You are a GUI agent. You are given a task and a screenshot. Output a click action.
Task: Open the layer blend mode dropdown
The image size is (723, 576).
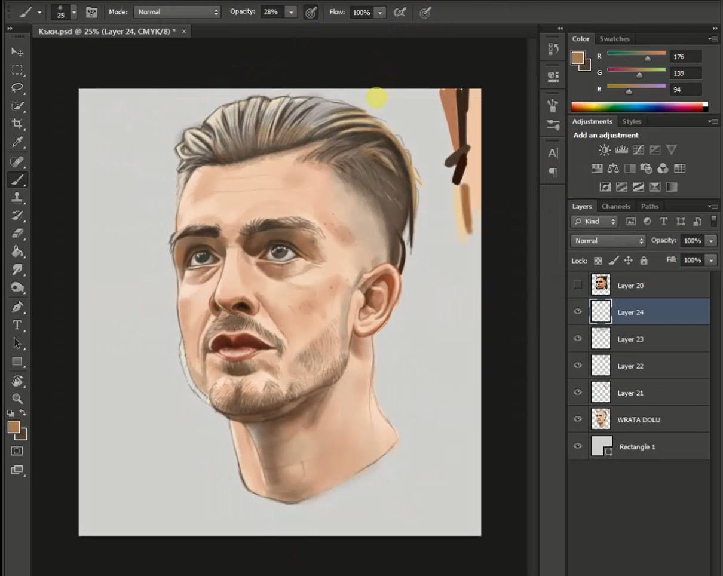pyautogui.click(x=608, y=241)
